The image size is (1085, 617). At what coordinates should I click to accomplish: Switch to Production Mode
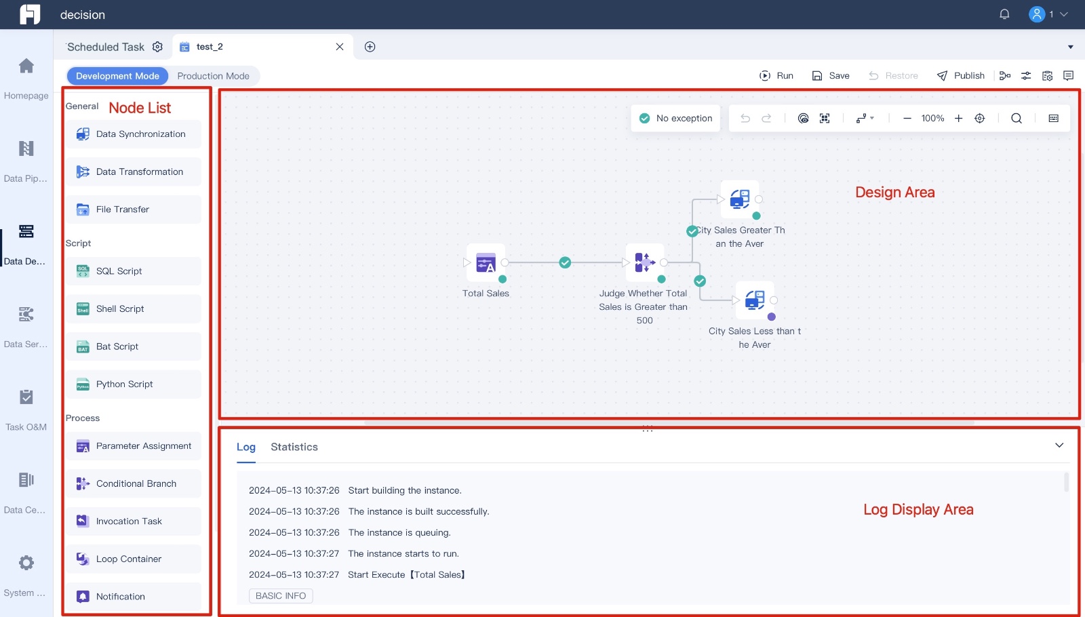(x=213, y=76)
